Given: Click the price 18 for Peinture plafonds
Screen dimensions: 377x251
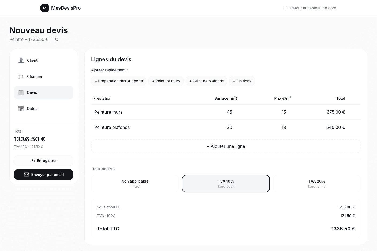Looking at the screenshot, I should point(284,127).
